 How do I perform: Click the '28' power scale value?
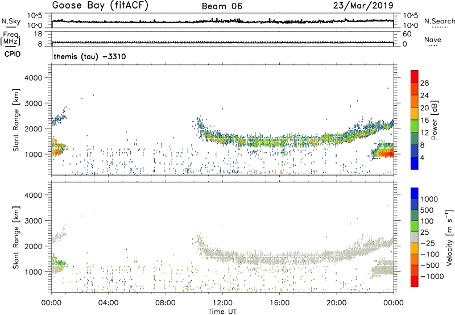424,83
